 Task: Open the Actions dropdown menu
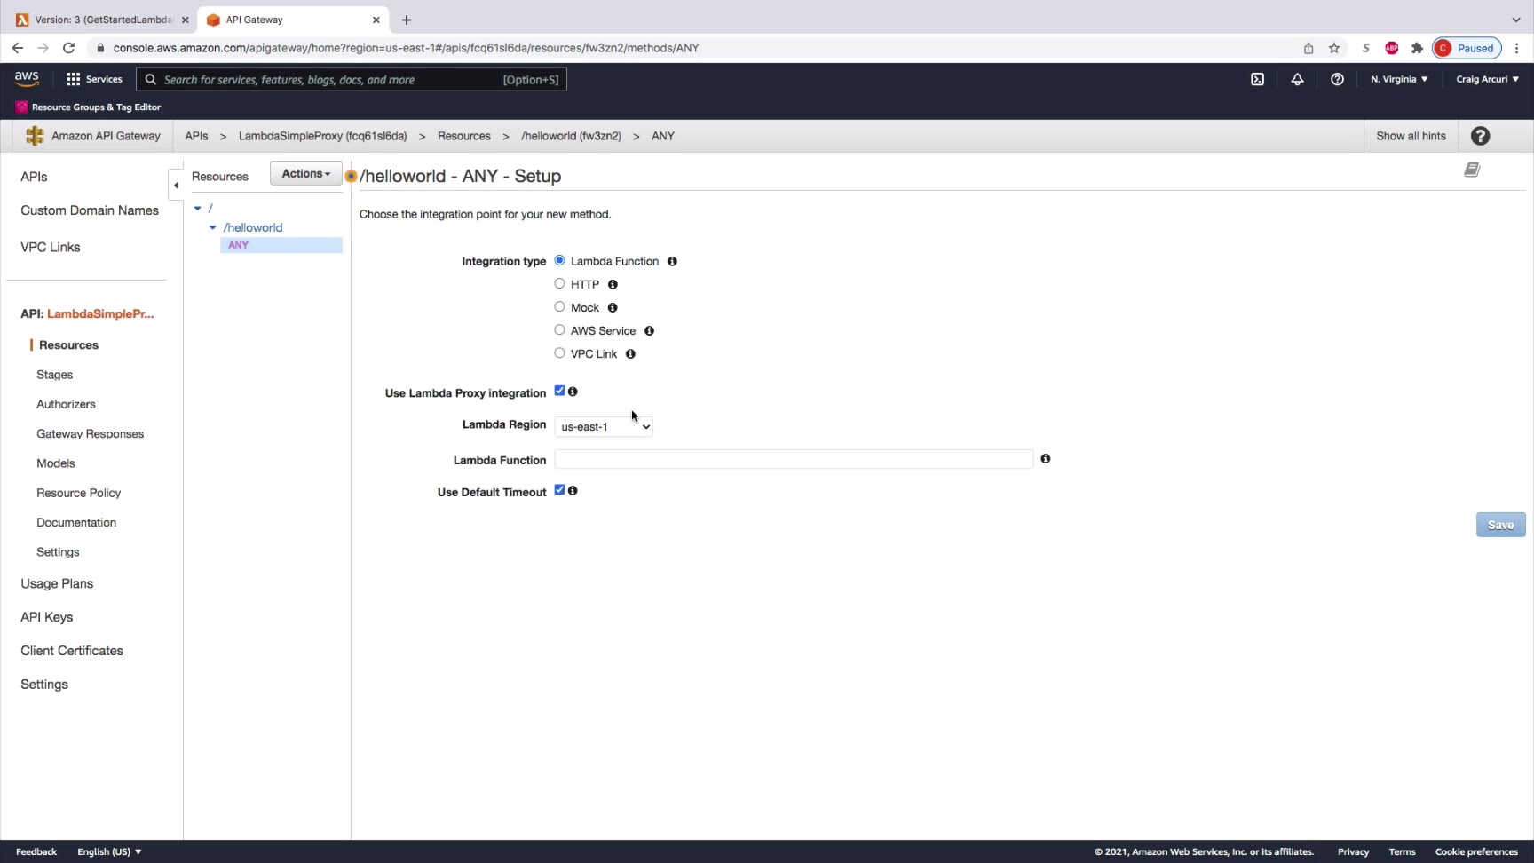click(306, 174)
